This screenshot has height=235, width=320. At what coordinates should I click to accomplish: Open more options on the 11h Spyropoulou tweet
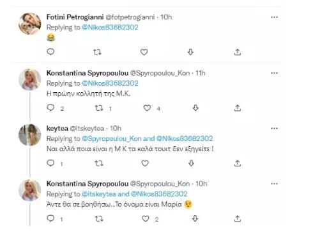click(x=274, y=73)
